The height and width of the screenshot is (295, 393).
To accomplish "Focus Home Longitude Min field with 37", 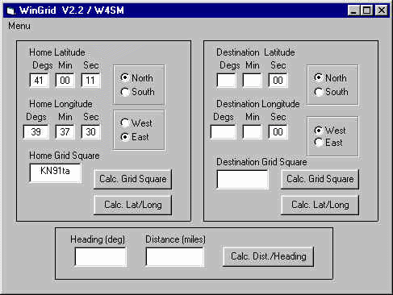I will coord(65,132).
